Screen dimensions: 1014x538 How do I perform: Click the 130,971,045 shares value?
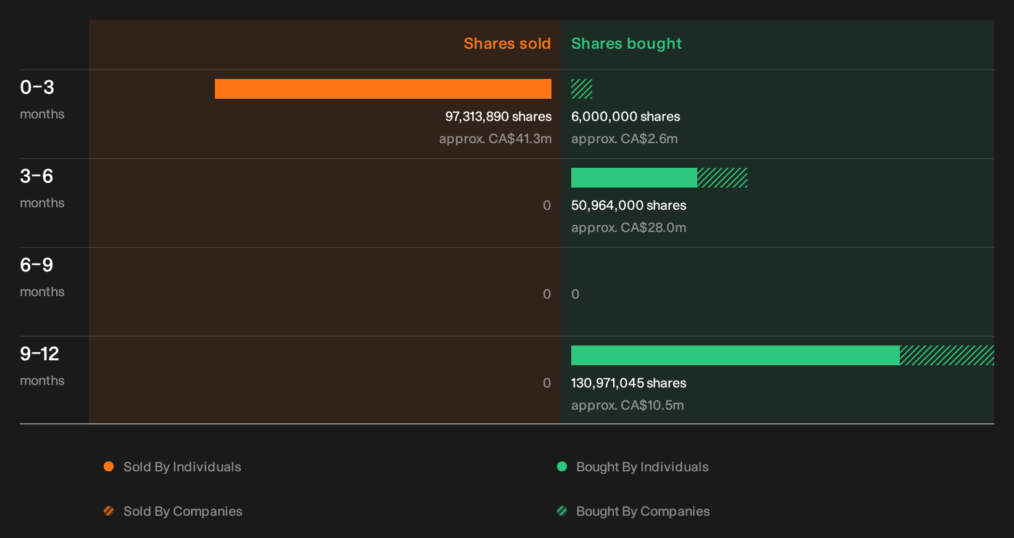[x=629, y=383]
